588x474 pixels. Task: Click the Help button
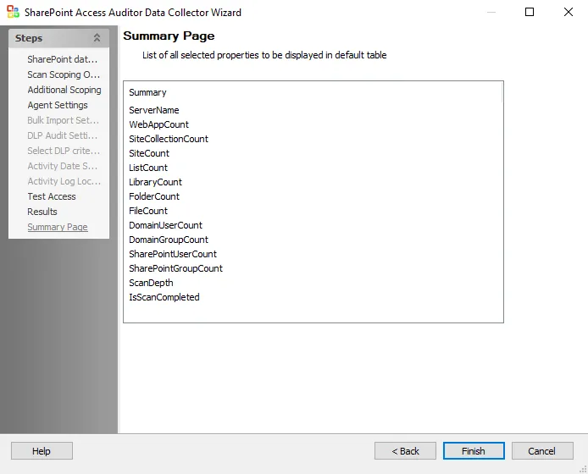[42, 451]
